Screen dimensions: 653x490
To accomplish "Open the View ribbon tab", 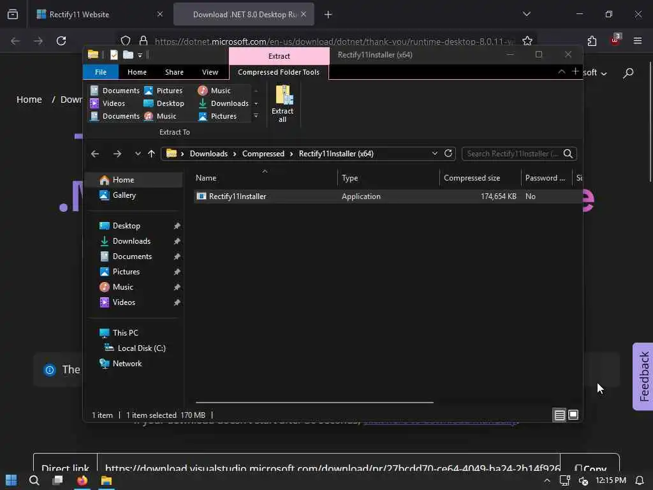I will [x=210, y=72].
